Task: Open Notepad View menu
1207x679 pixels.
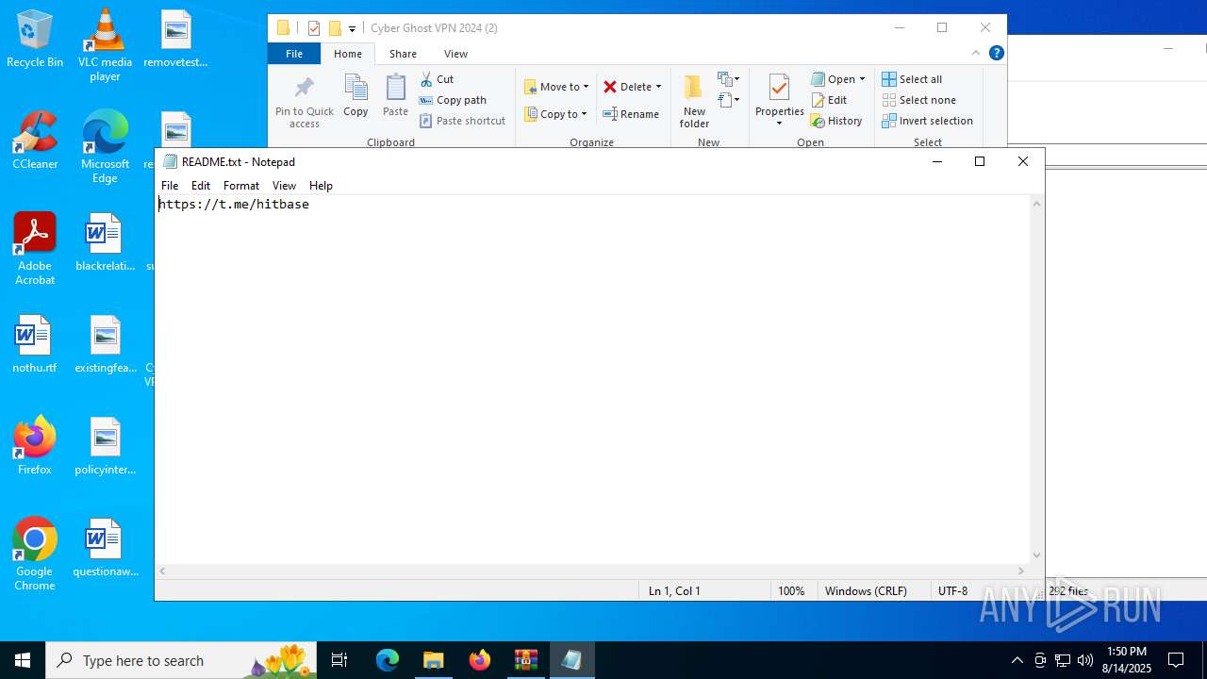Action: 284,186
